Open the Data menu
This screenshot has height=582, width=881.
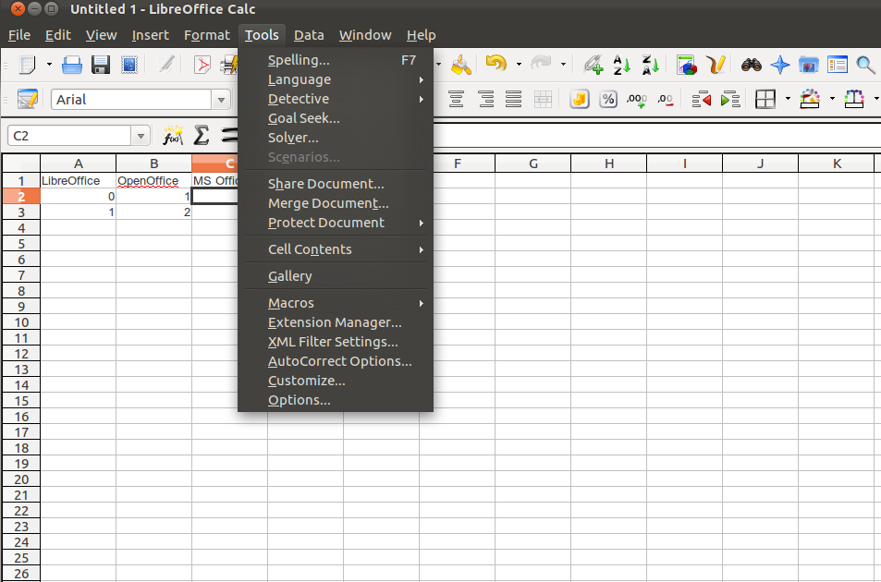click(x=309, y=35)
